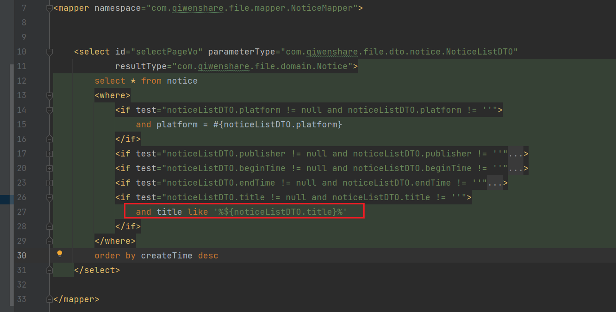Screen dimensions: 616x312
Task: Collapse the mapper tag fold marker on line 7
Action: 49,8
